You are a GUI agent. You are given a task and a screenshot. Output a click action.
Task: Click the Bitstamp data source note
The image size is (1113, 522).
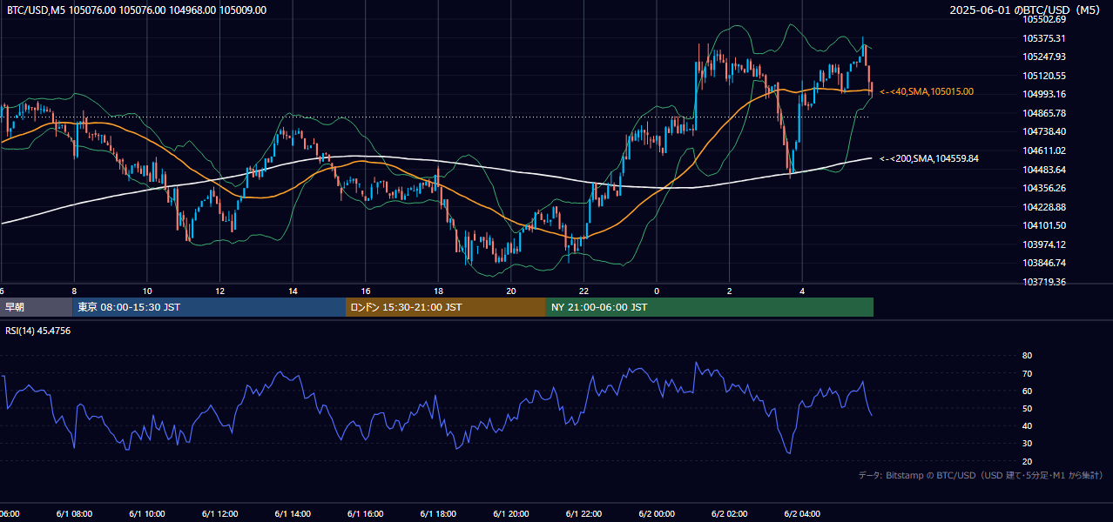point(981,475)
